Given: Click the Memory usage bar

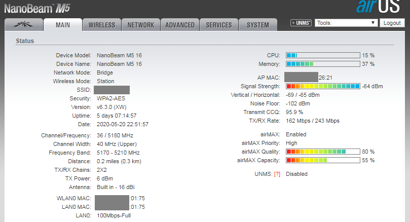Looking at the screenshot, I should 323,64.
